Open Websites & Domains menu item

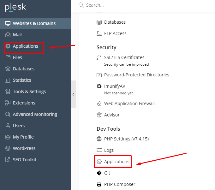click(36, 23)
